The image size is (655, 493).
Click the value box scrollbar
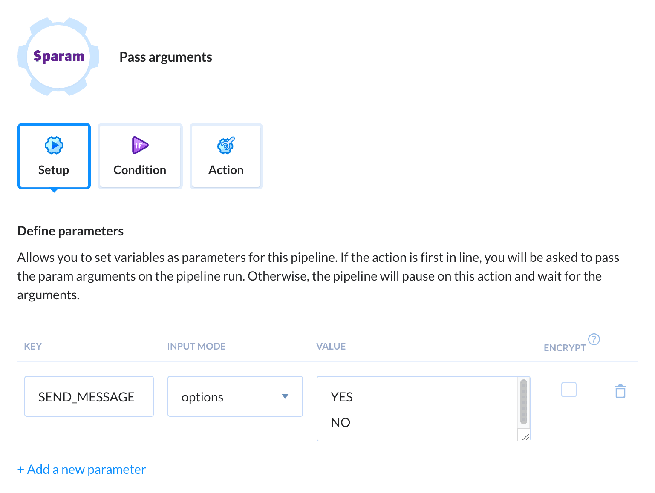pyautogui.click(x=523, y=402)
